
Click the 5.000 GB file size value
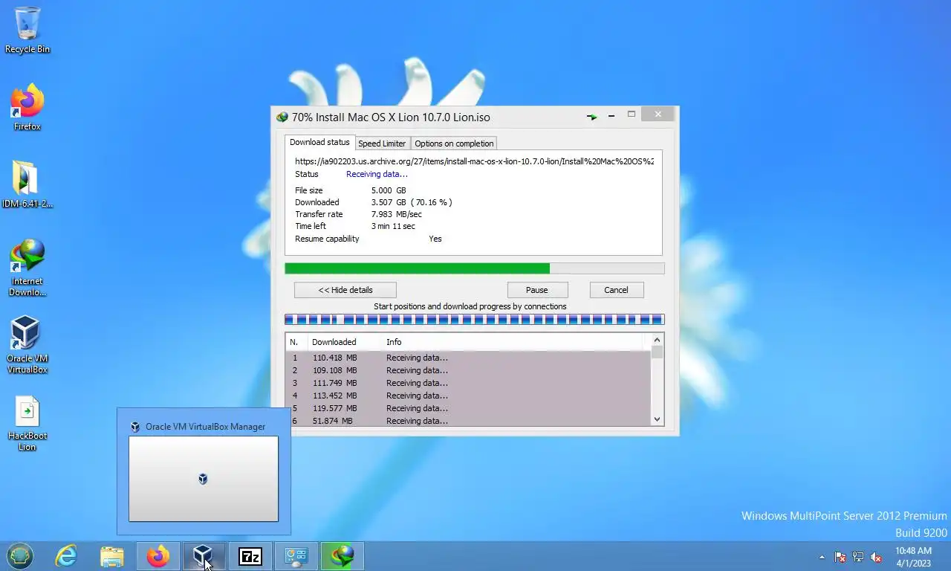(x=389, y=190)
